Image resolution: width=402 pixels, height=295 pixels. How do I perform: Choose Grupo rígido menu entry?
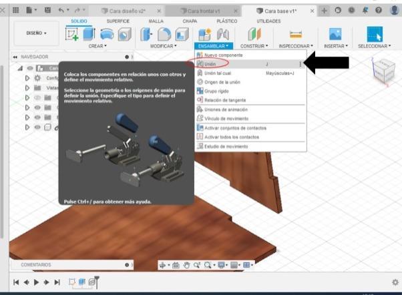[x=250, y=91]
